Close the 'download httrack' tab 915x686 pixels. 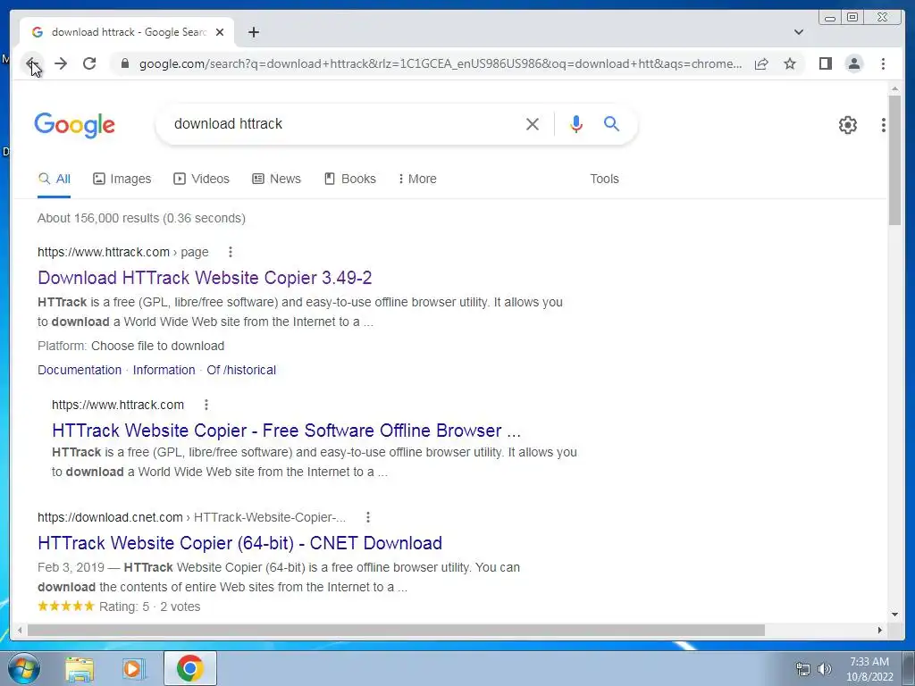point(220,32)
